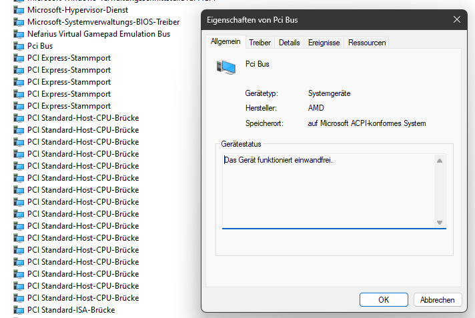The width and height of the screenshot is (475, 318).
Task: Click the Gerätestatus scroll up arrow
Action: 440,160
